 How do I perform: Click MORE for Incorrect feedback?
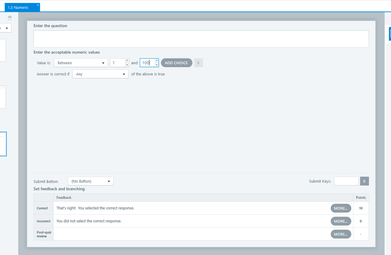point(341,221)
